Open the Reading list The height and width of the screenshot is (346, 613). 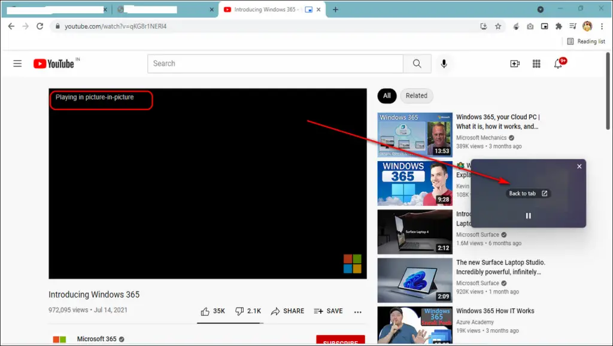586,41
